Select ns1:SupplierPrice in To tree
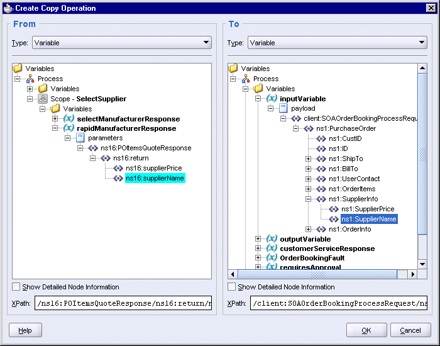440x346 pixels. coord(368,209)
